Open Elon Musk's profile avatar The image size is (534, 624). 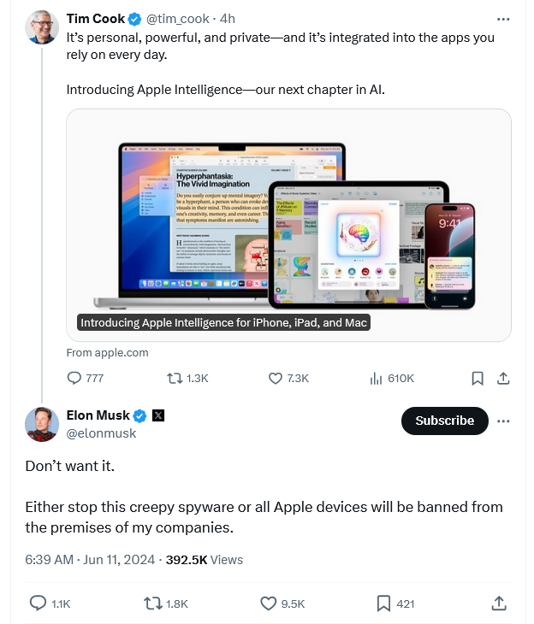pyautogui.click(x=41, y=425)
